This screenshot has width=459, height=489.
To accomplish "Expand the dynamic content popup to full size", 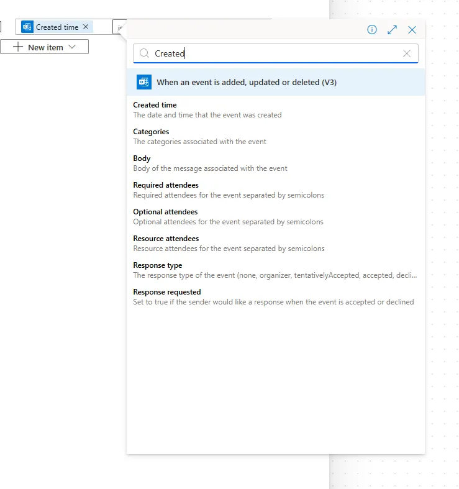I will [x=392, y=30].
